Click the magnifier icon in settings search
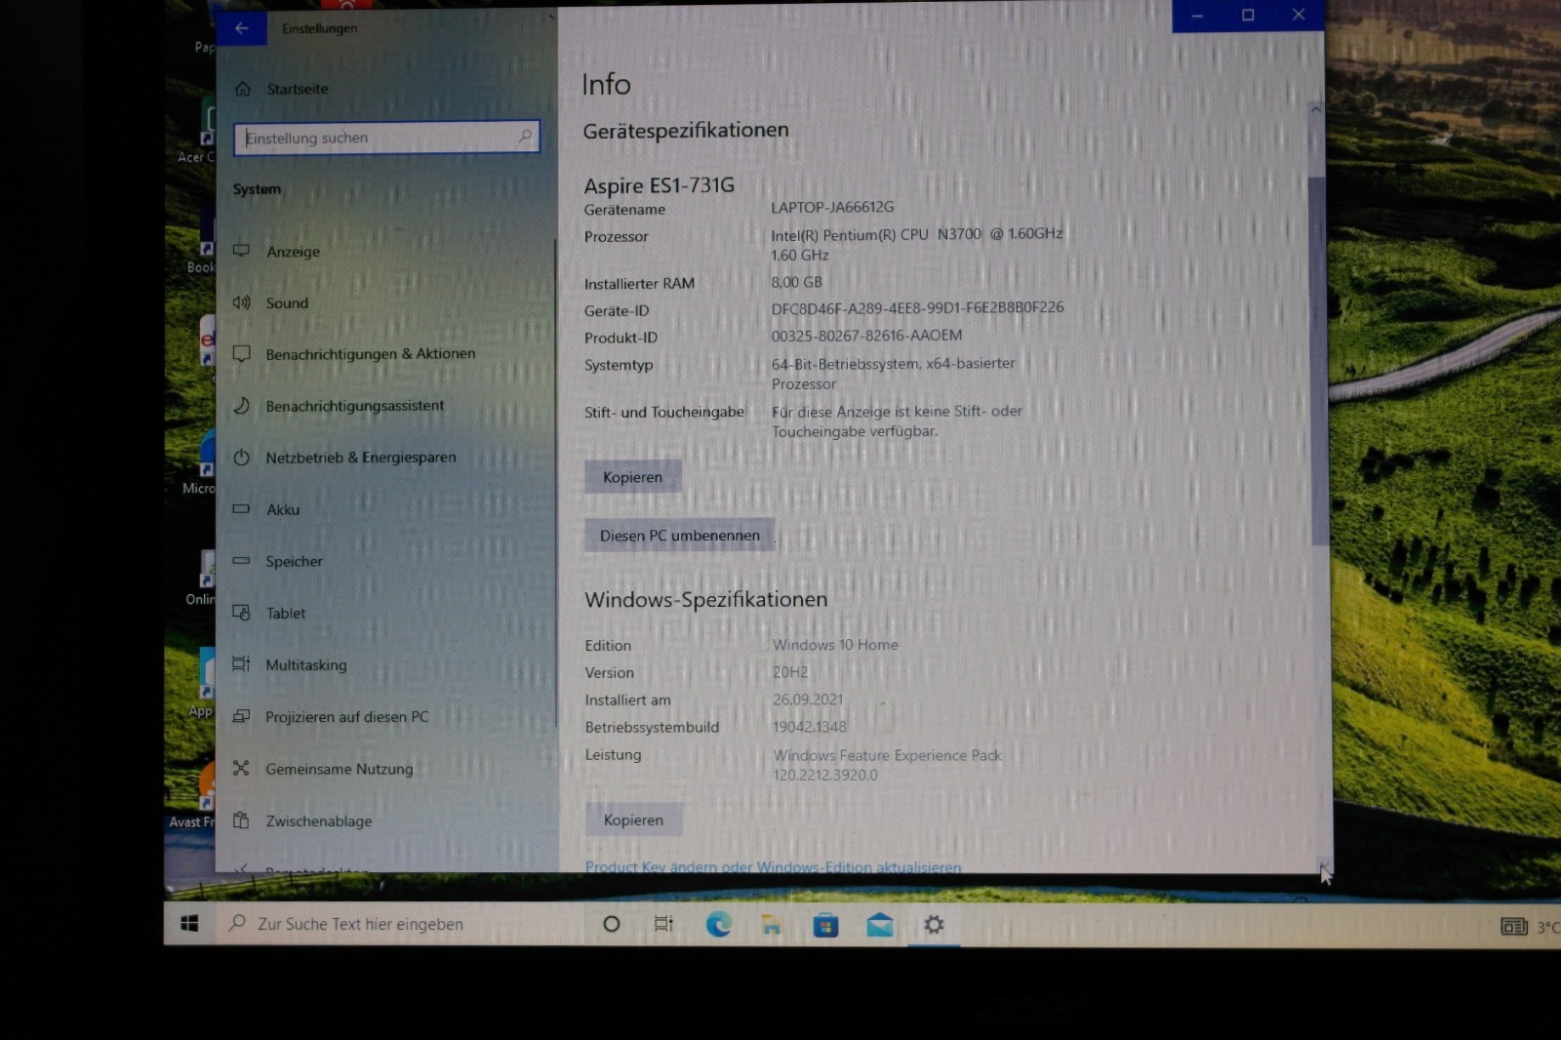 [526, 137]
